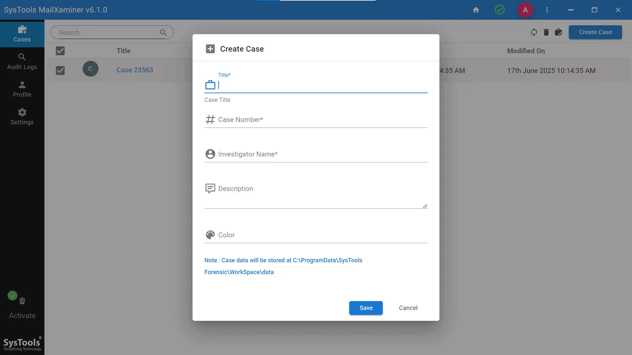The image size is (632, 355).
Task: Open the Cases section in sidebar
Action: click(22, 34)
